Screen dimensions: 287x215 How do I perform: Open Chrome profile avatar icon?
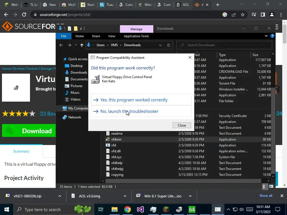(x=272, y=15)
